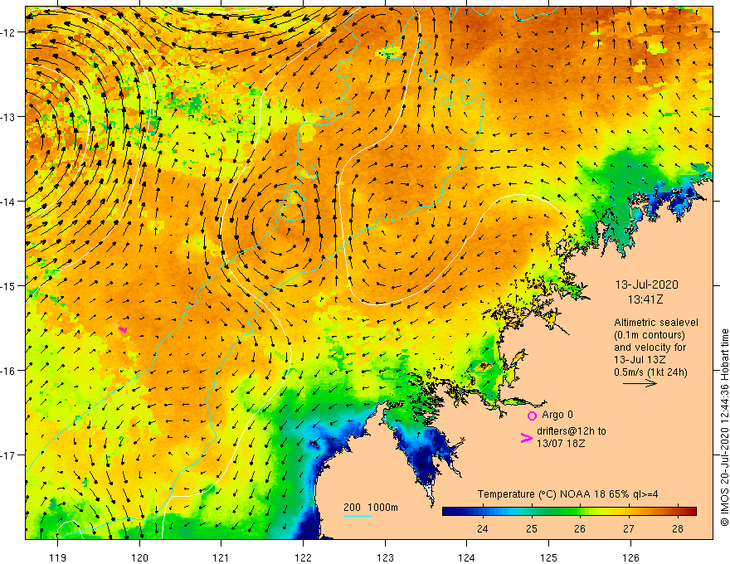Click the time label 13:41Z
The height and width of the screenshot is (564, 730).
pyautogui.click(x=645, y=299)
